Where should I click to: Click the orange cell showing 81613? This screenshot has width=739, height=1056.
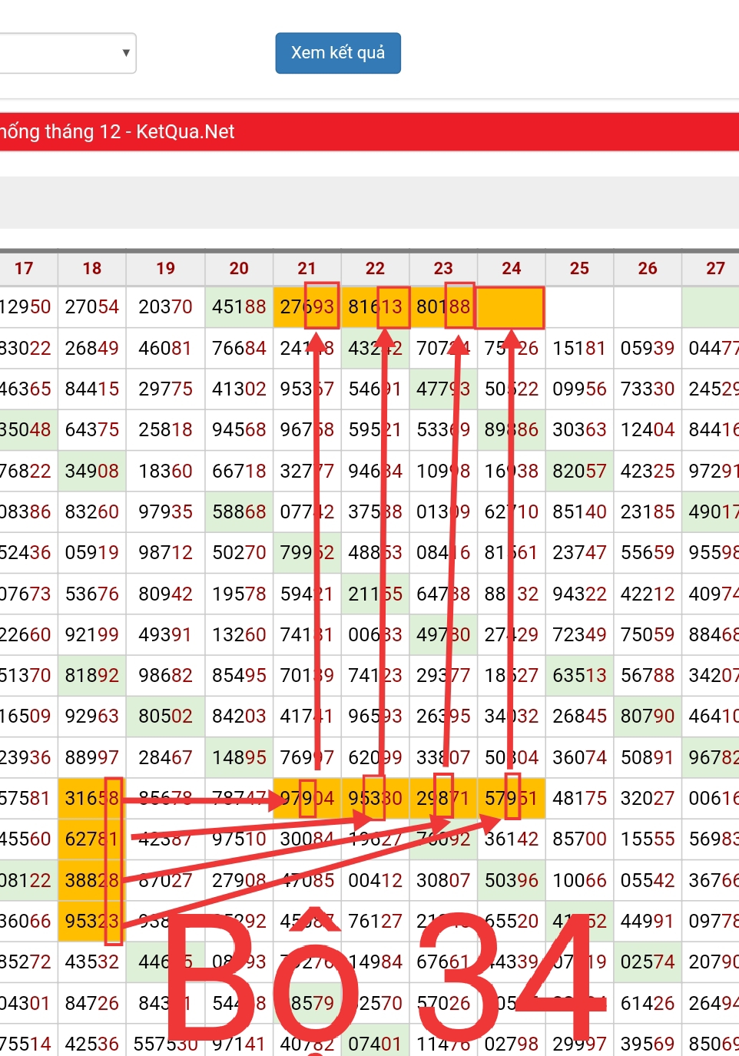tap(375, 307)
